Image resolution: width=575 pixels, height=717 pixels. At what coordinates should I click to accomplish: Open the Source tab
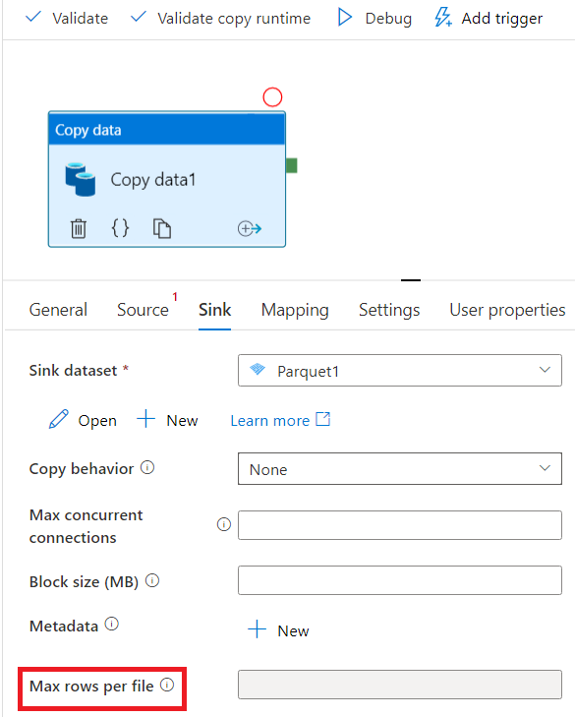click(x=143, y=310)
